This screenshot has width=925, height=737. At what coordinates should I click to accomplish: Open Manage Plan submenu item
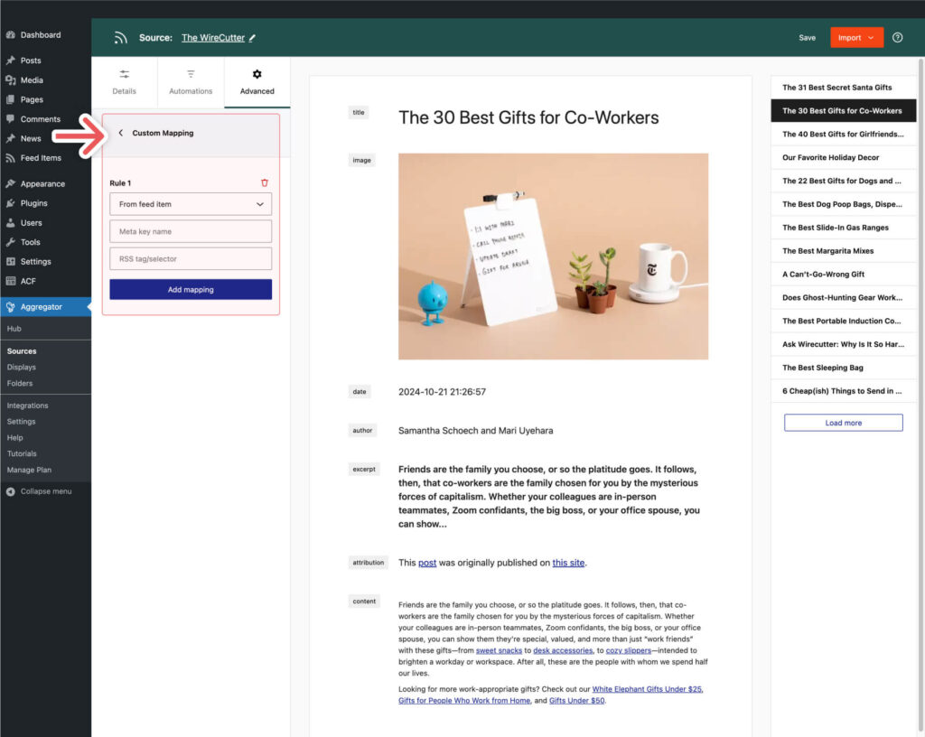pyautogui.click(x=29, y=470)
